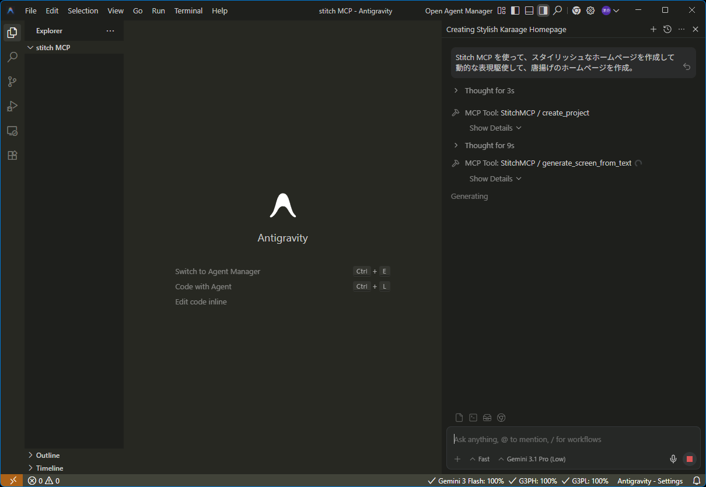706x487 pixels.
Task: Click the Ask anything chat input field
Action: [x=560, y=439]
